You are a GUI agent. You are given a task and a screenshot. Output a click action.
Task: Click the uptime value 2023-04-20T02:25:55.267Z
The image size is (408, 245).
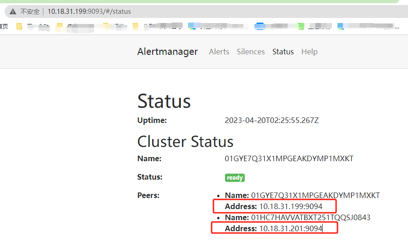[x=272, y=120]
